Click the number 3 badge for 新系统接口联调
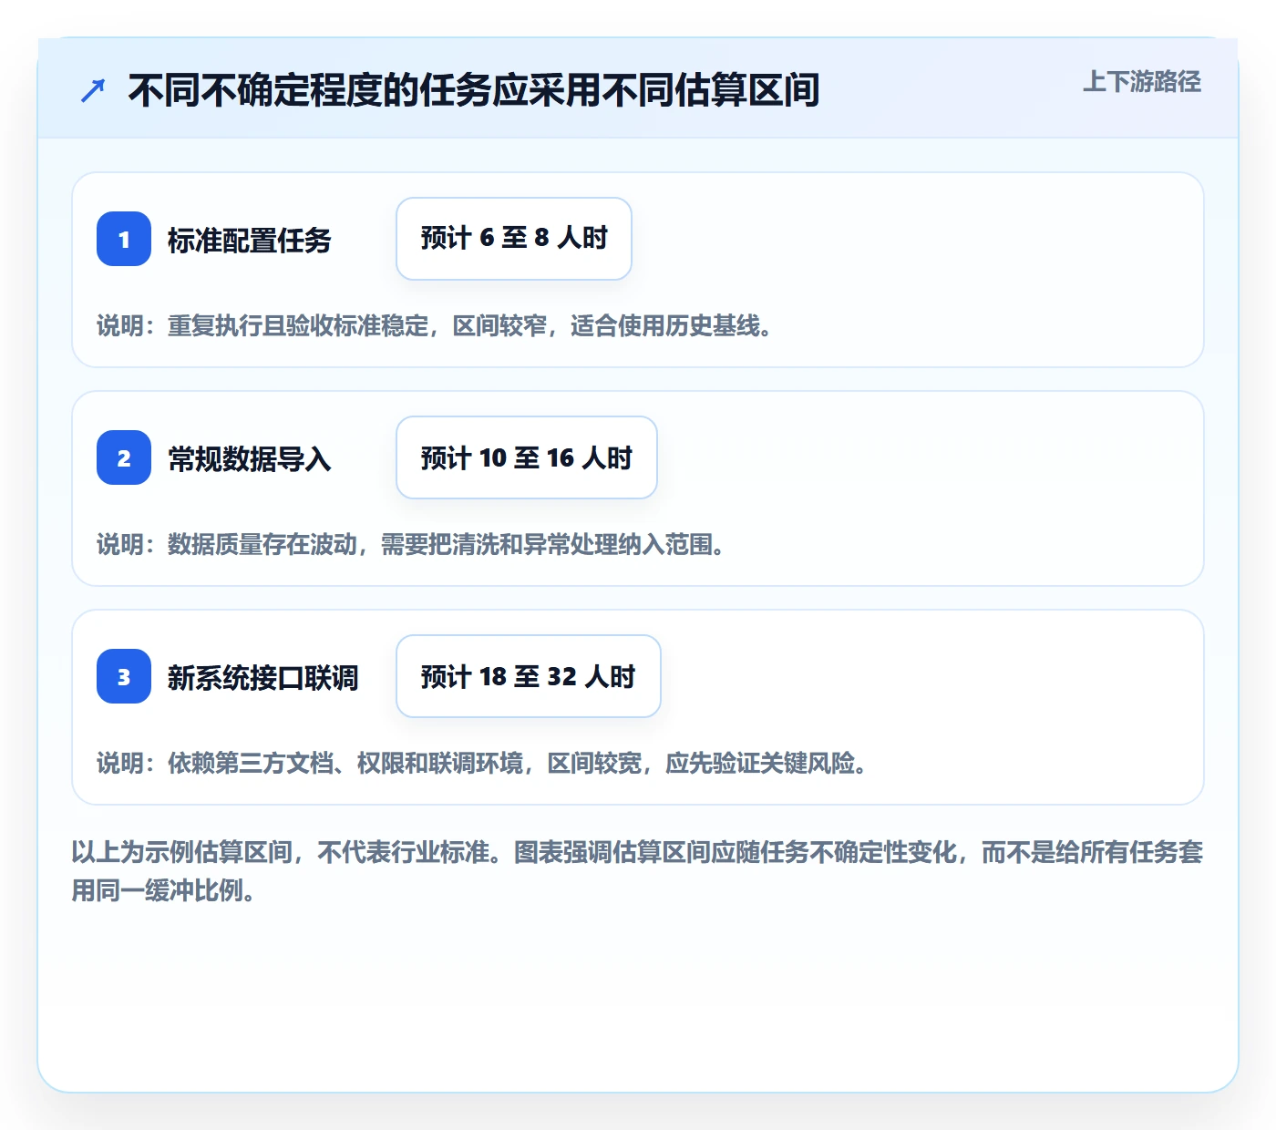Image resolution: width=1276 pixels, height=1130 pixels. [x=124, y=676]
